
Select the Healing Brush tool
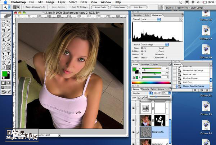point(4,35)
